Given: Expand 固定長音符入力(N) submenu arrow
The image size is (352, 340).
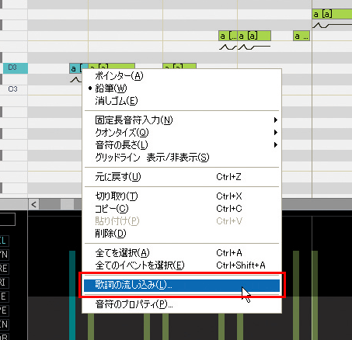Looking at the screenshot, I should [x=276, y=120].
